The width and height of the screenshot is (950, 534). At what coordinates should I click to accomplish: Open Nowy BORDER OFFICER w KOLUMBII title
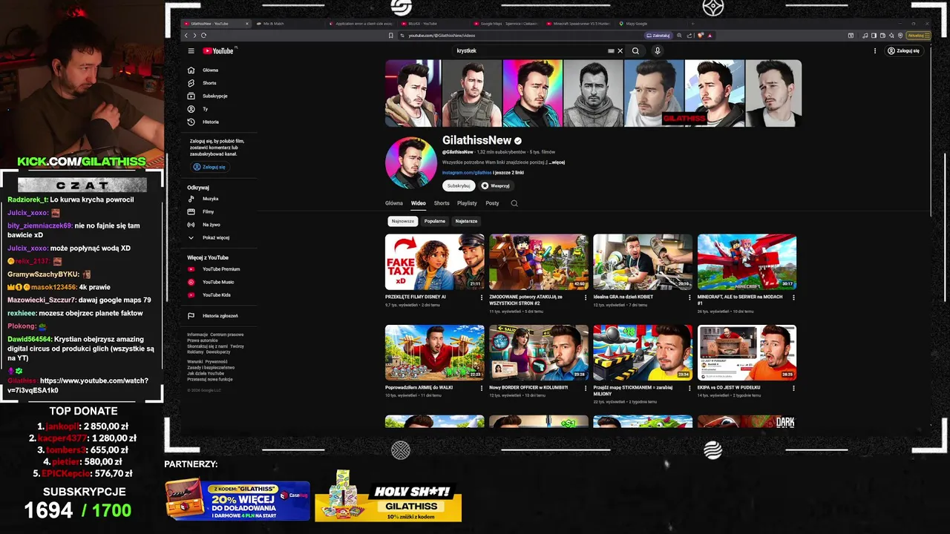point(528,387)
